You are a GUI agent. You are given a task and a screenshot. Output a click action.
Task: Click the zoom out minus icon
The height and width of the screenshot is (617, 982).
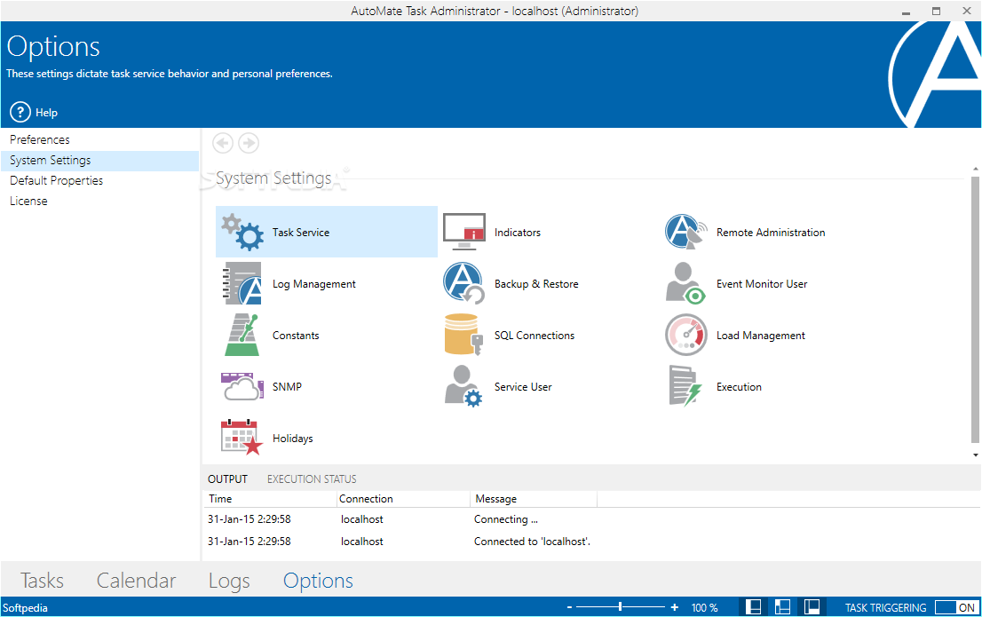(x=569, y=607)
